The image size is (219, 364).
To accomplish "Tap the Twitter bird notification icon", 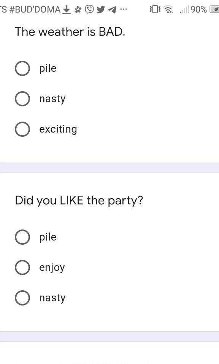I will (x=100, y=9).
